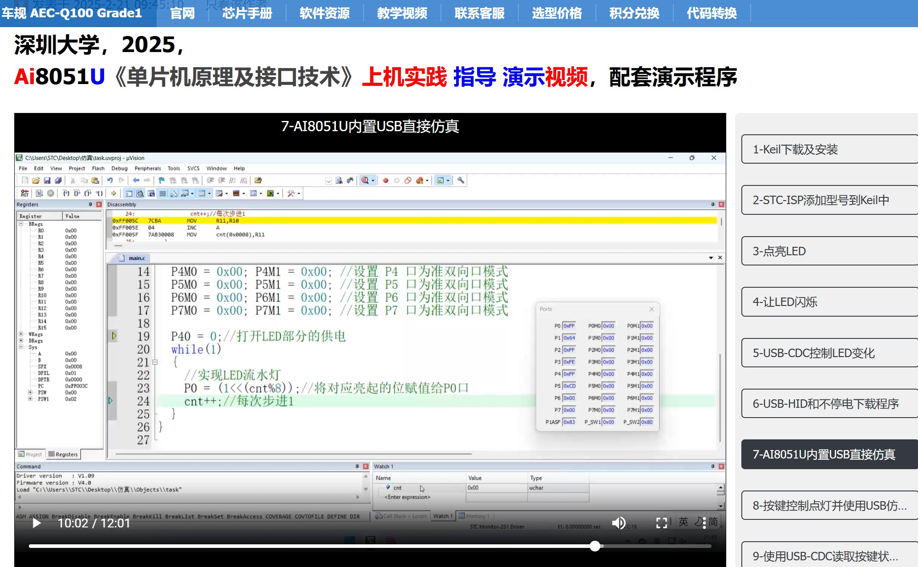Click the Navigate Backwards blue arrow icon
Screen dimensions: 918x567
(x=136, y=181)
